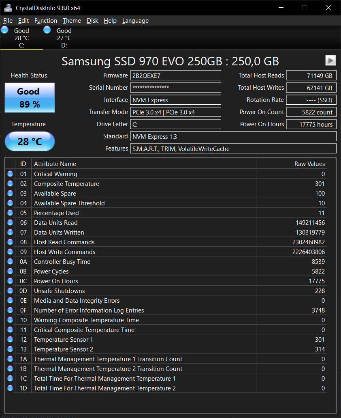
Task: Click status icon of Error Information Log Entries row
Action: (10, 310)
